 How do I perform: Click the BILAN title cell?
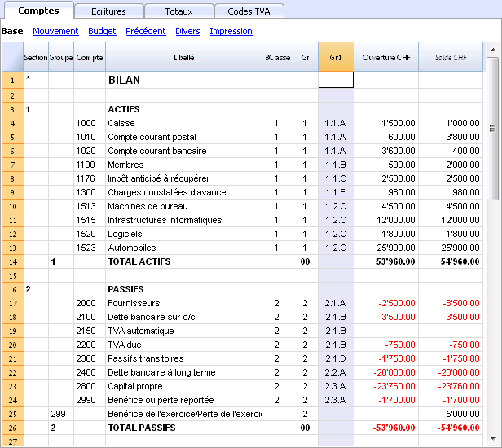[124, 80]
